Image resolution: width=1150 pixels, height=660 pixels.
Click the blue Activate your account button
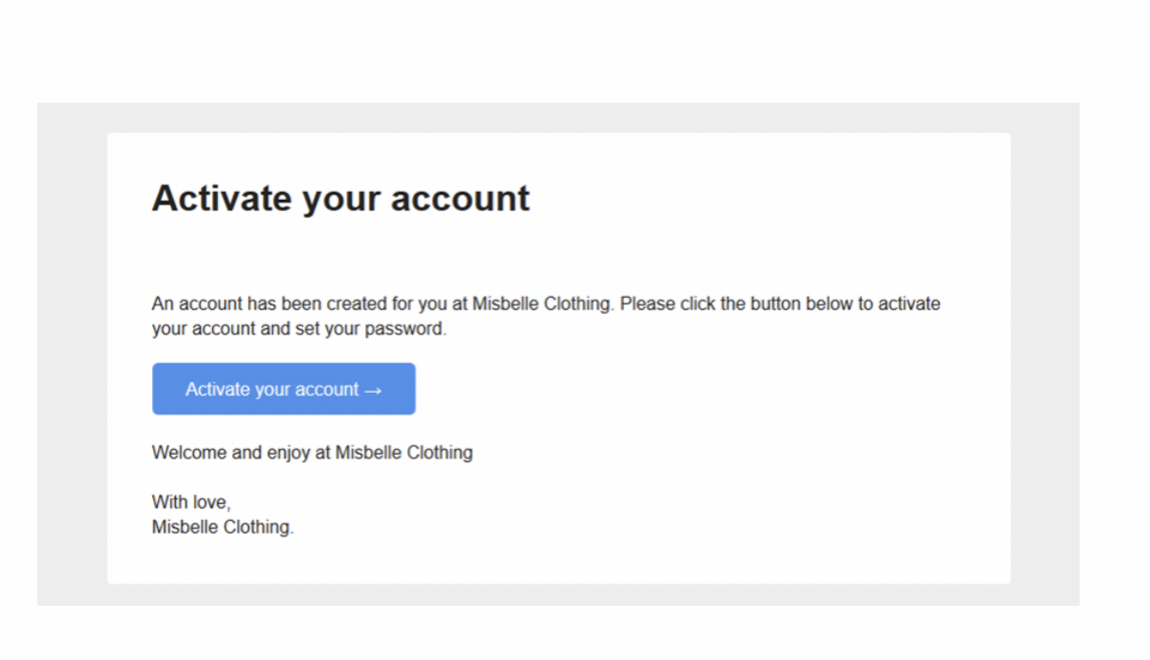pyautogui.click(x=283, y=389)
